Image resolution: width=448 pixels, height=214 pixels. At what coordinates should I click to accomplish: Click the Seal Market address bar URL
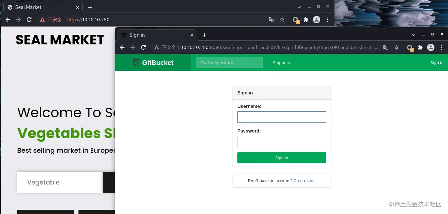(88, 20)
